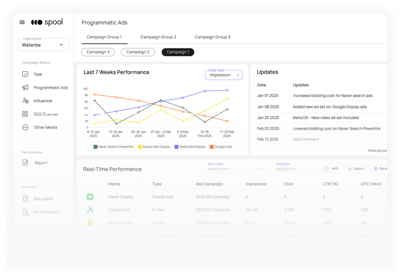
Task: Click the Media column options dots
Action: click(x=139, y=184)
